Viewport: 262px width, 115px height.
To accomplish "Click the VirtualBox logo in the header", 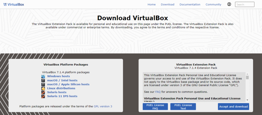I will (14, 4).
